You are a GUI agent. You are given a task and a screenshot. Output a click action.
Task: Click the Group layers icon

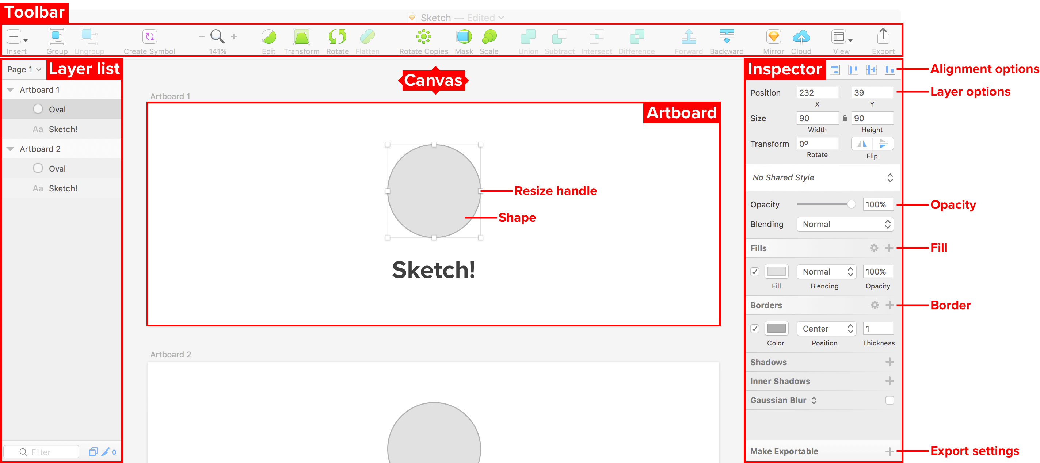[x=57, y=37]
